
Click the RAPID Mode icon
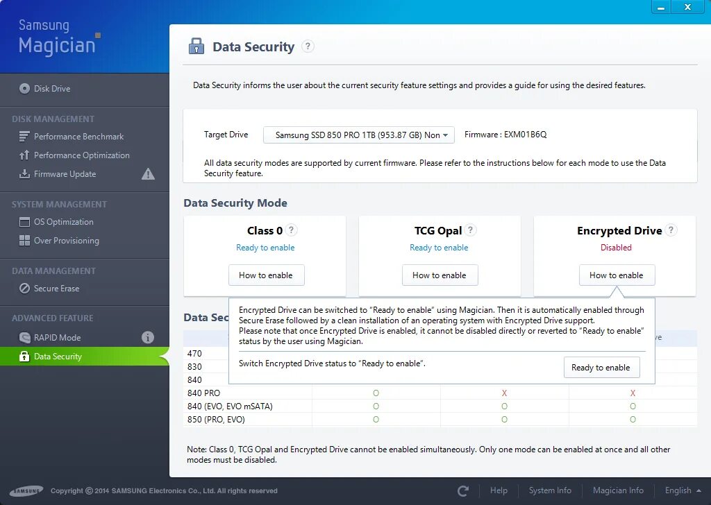coord(24,337)
